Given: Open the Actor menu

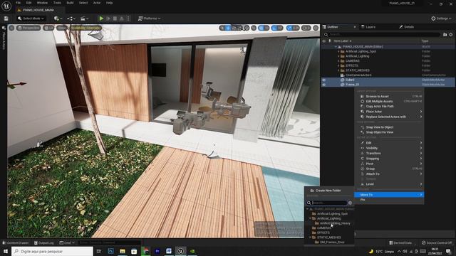Looking at the screenshot, I should pos(97,3).
